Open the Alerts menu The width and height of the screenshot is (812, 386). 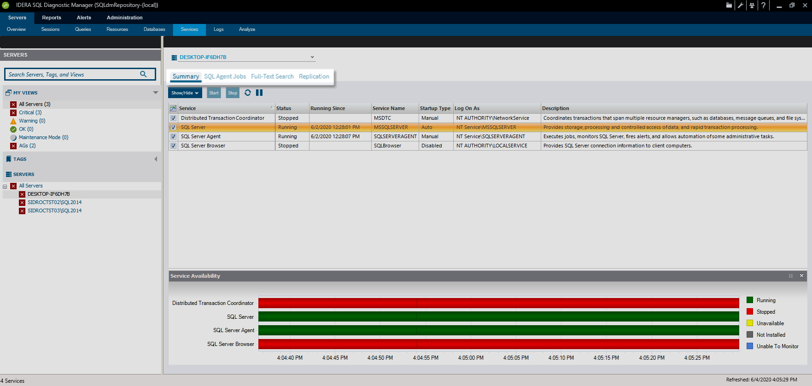coord(84,18)
